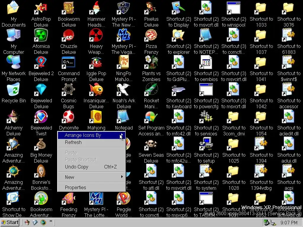
Task: Click the globe quick launch icon
Action: click(43, 223)
